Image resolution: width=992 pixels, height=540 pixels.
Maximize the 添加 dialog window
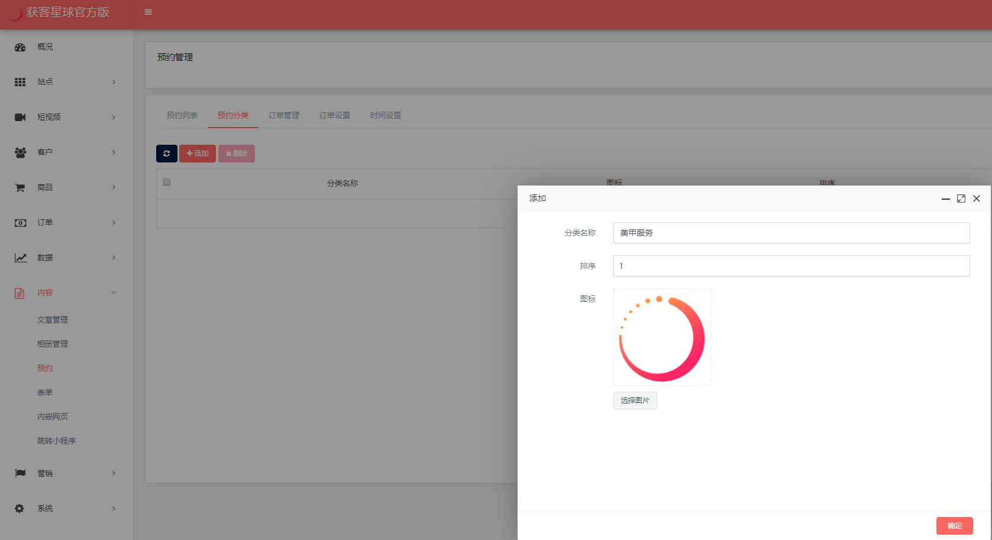tap(961, 199)
